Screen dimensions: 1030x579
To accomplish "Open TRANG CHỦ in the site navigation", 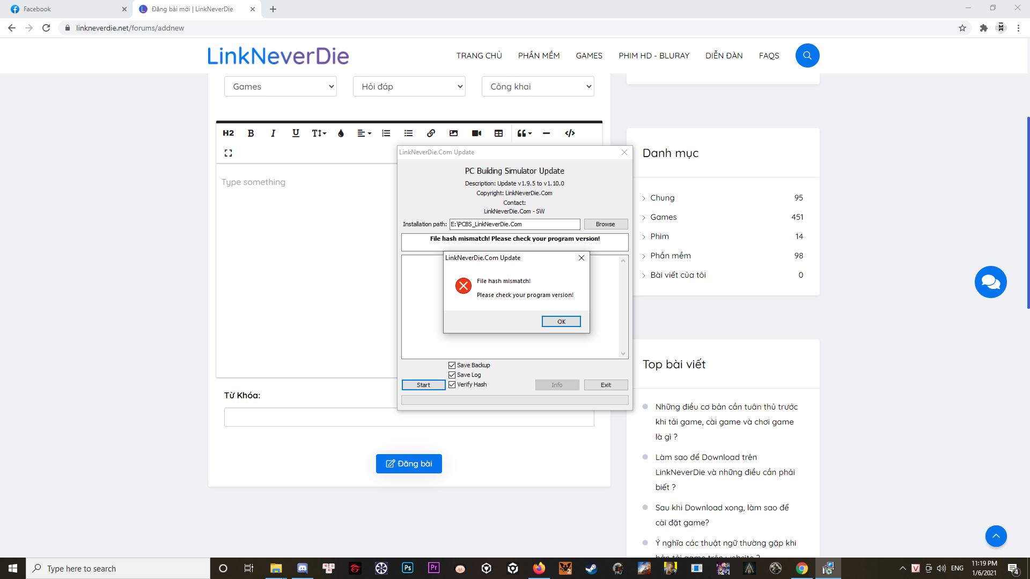I will pos(479,56).
